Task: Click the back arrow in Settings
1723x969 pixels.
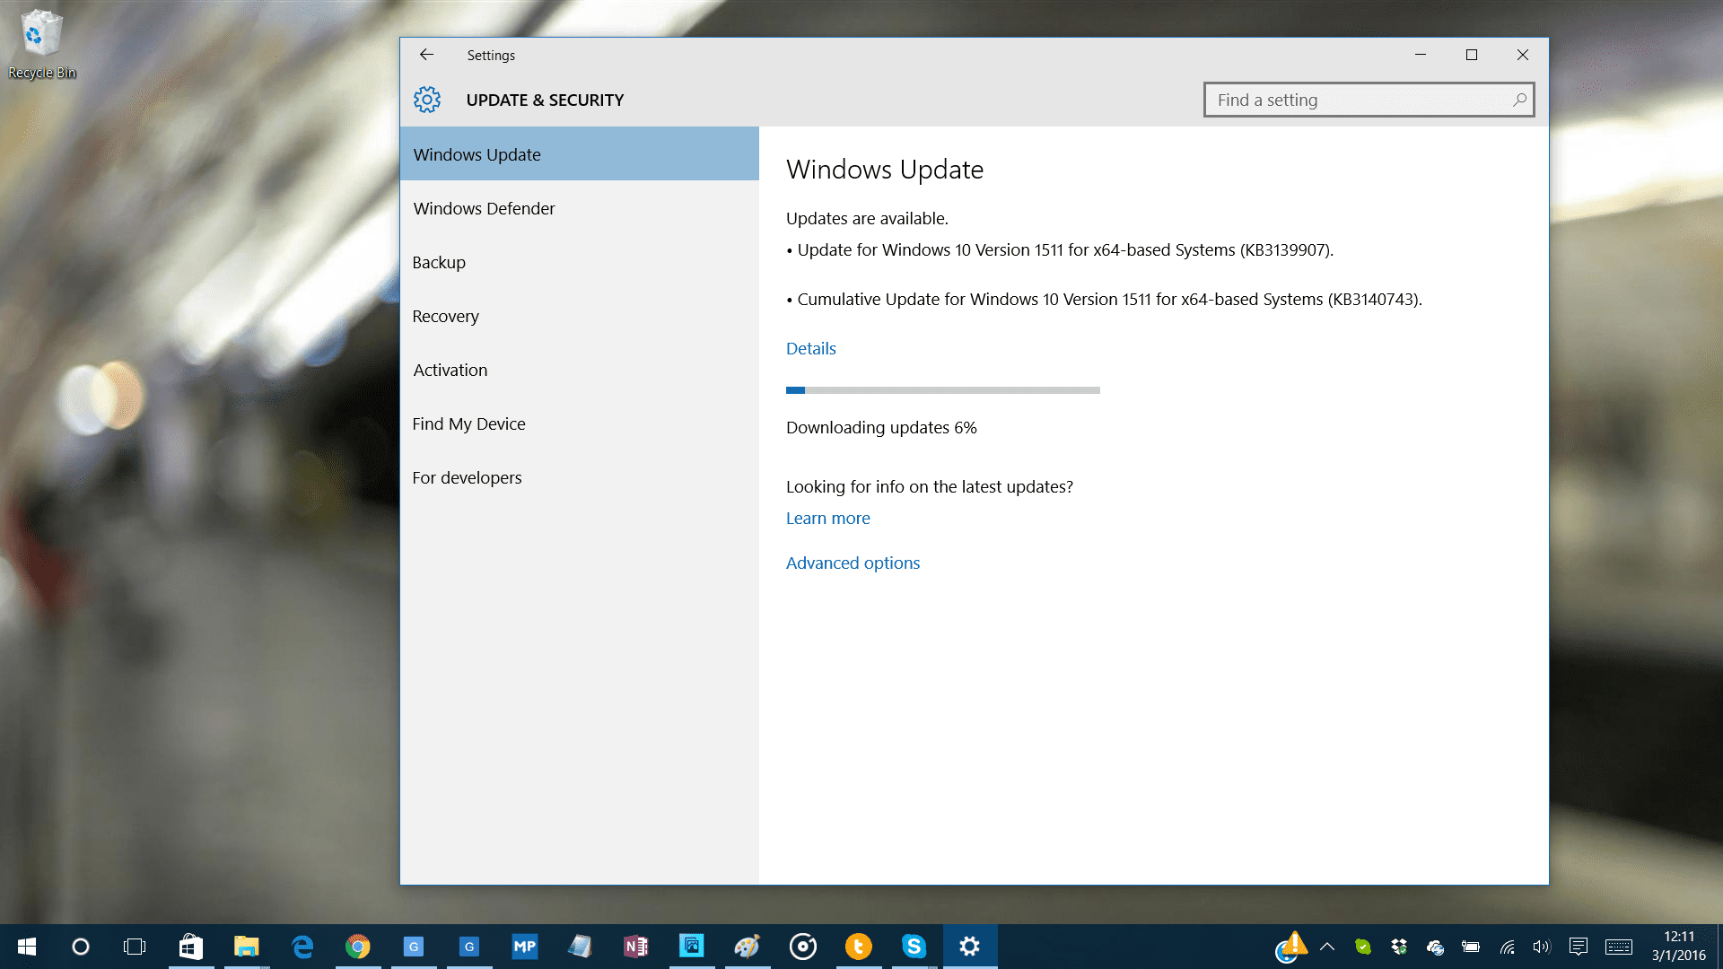Action: pos(426,55)
